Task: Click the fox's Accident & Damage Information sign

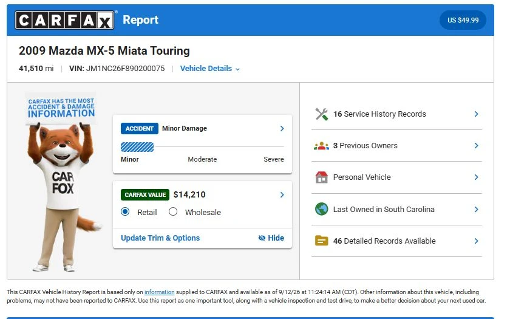Action: tap(61, 108)
